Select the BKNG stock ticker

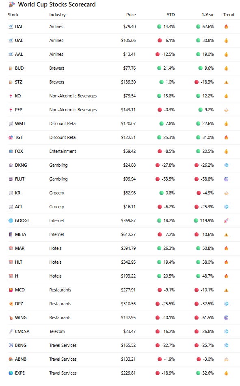click(21, 345)
